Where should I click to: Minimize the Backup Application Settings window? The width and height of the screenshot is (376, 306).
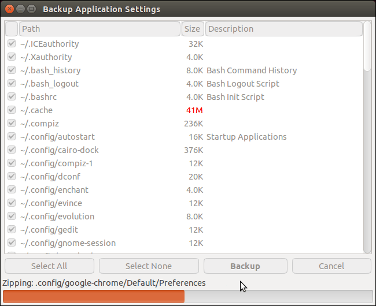[20, 9]
